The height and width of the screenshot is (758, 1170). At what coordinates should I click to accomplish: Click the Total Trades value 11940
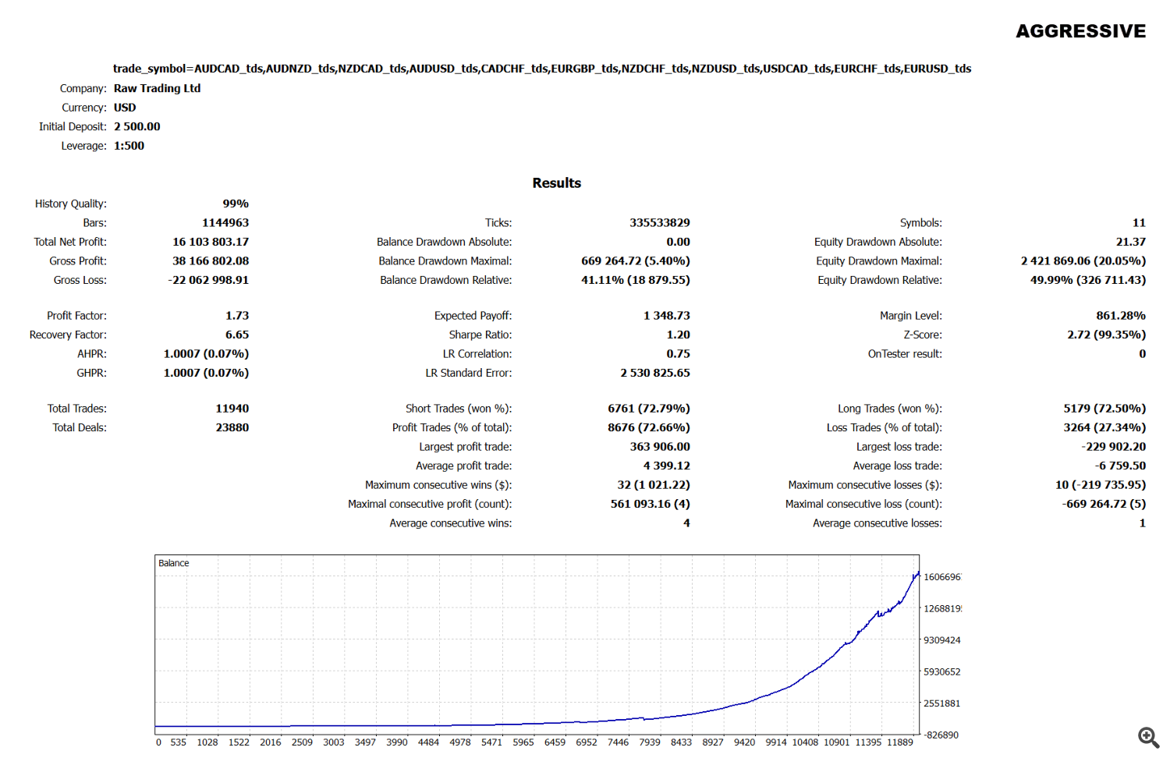pyautogui.click(x=232, y=409)
